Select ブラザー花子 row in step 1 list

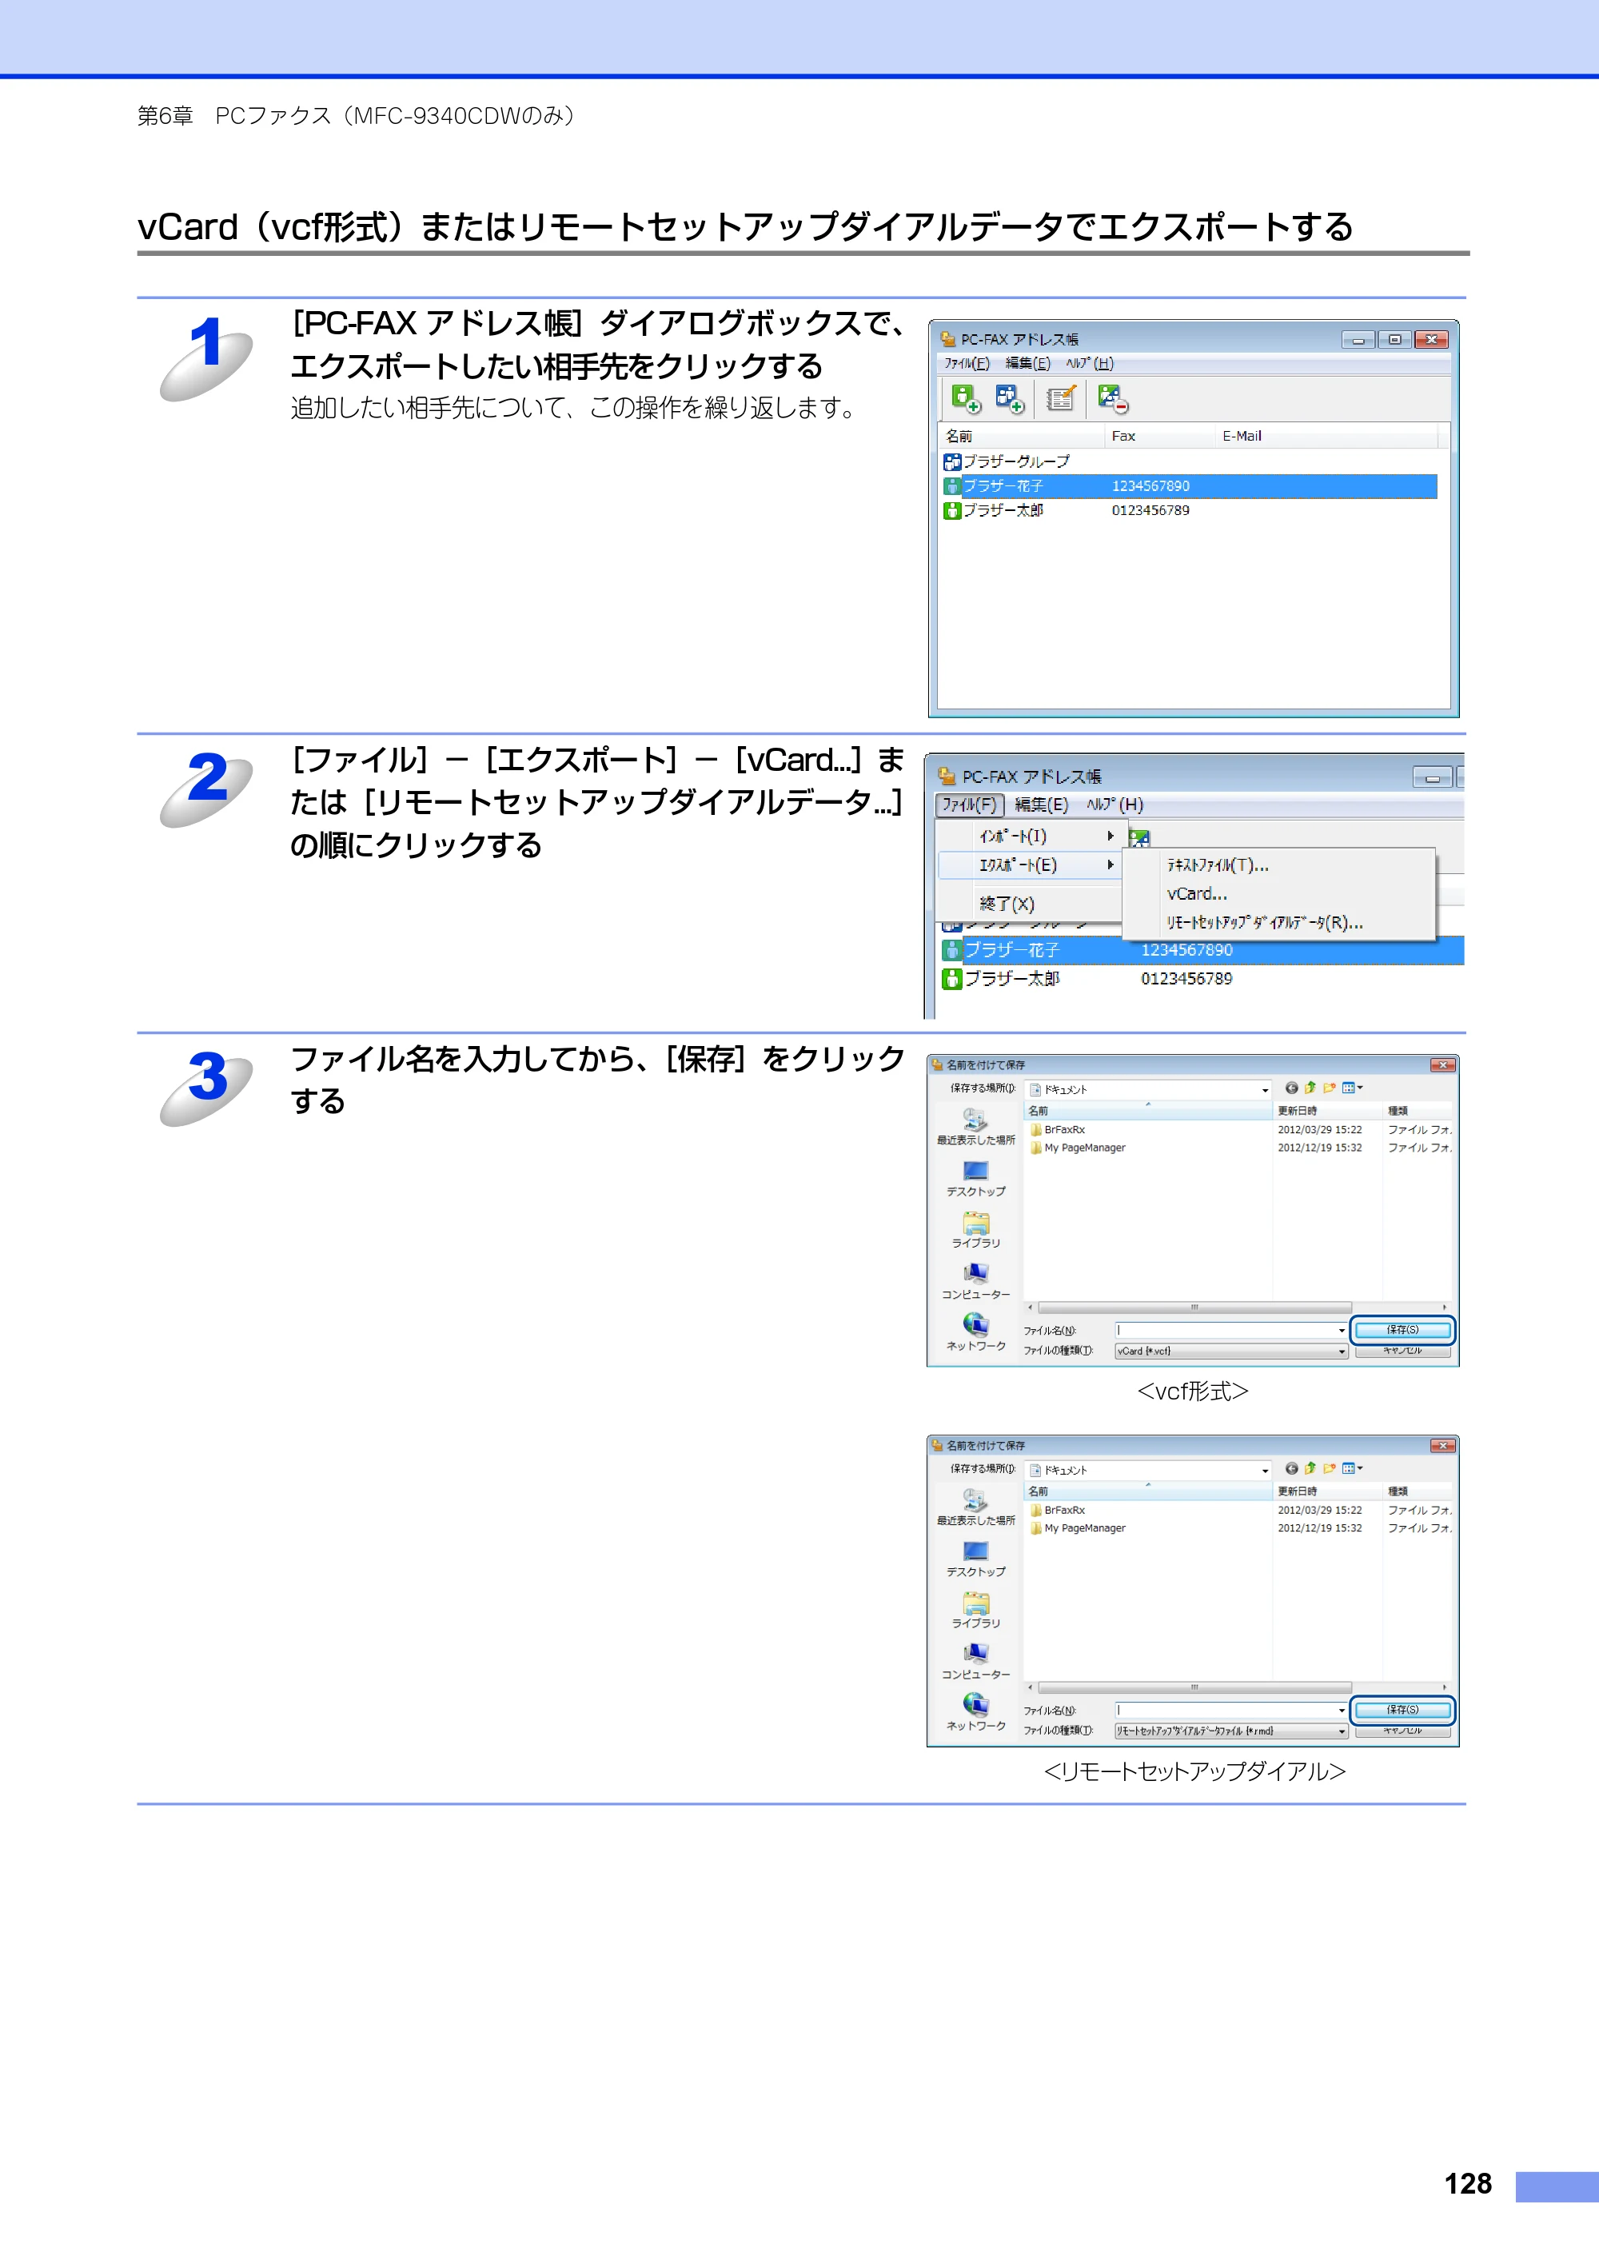1190,486
